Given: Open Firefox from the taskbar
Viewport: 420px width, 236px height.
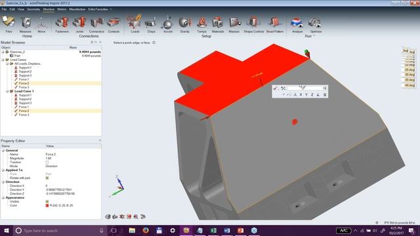Looking at the screenshot, I should click(x=146, y=230).
